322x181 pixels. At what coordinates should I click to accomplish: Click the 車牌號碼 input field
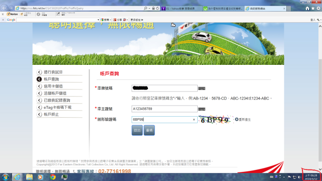point(165,88)
